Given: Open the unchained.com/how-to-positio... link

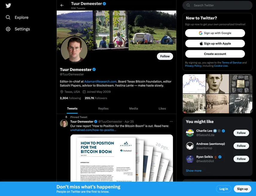Looking at the screenshot, I should click(x=93, y=130).
